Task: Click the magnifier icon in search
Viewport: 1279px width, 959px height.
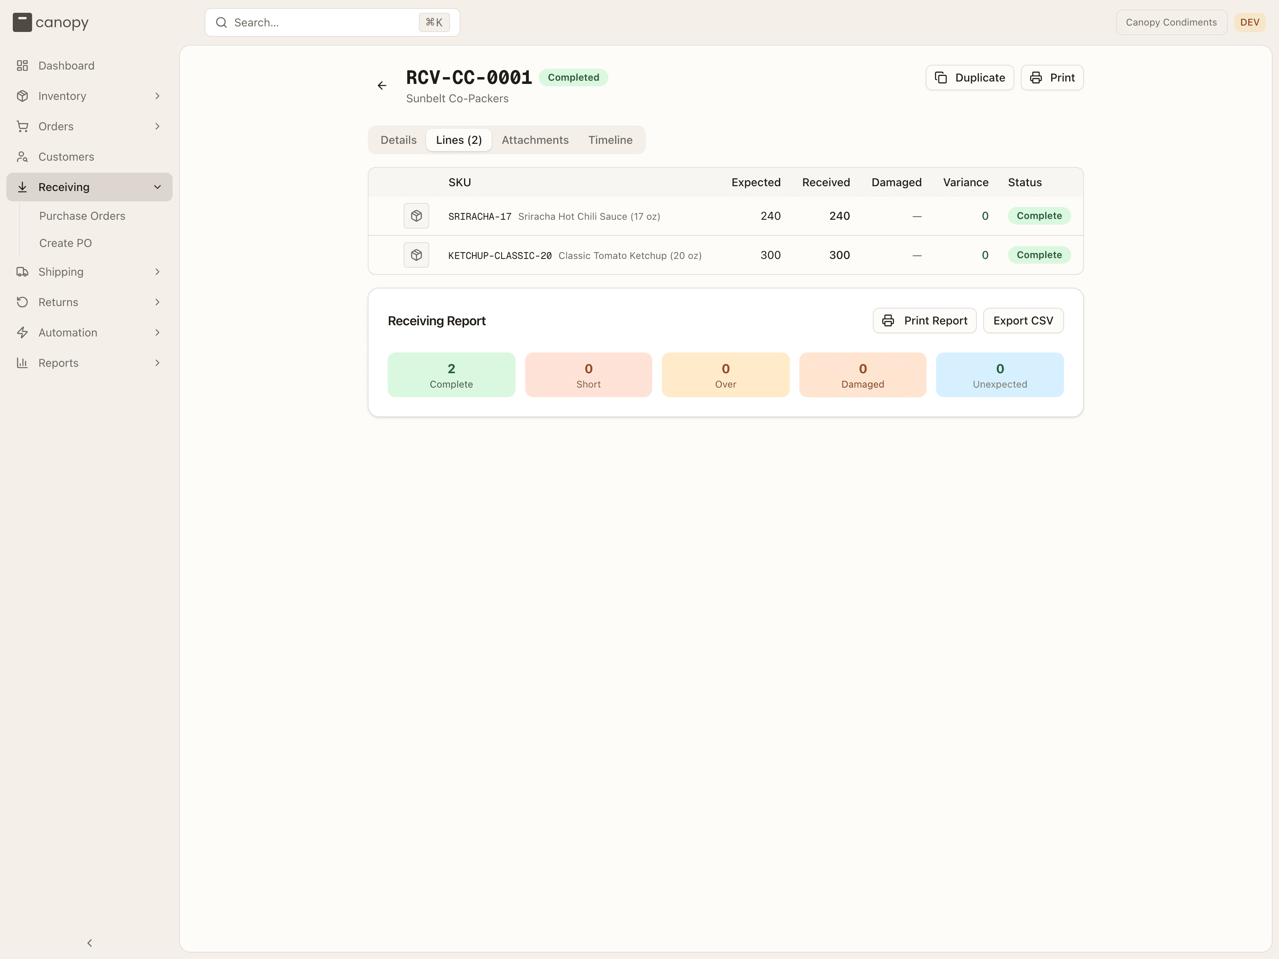Action: tap(221, 22)
